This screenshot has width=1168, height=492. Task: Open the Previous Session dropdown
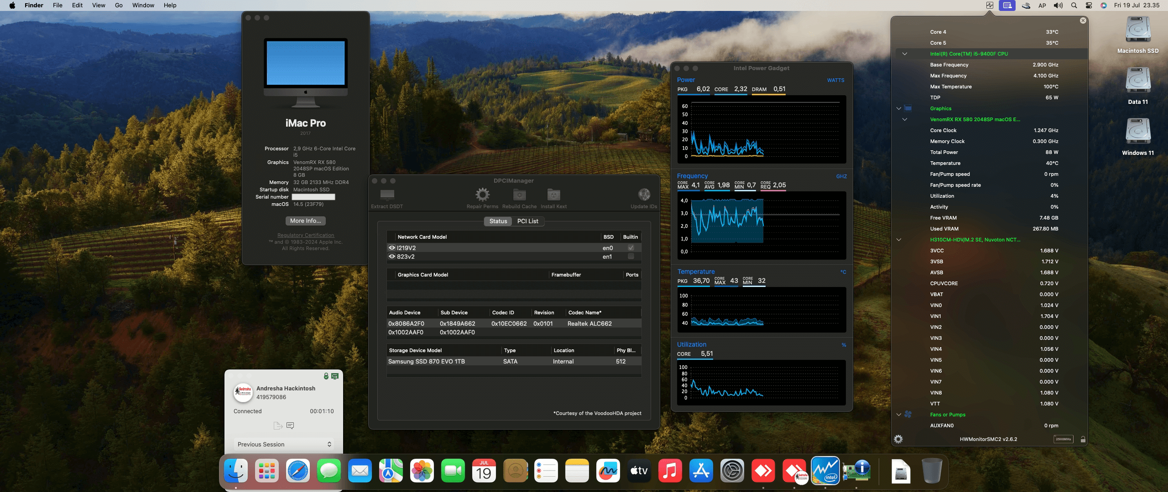click(x=284, y=444)
